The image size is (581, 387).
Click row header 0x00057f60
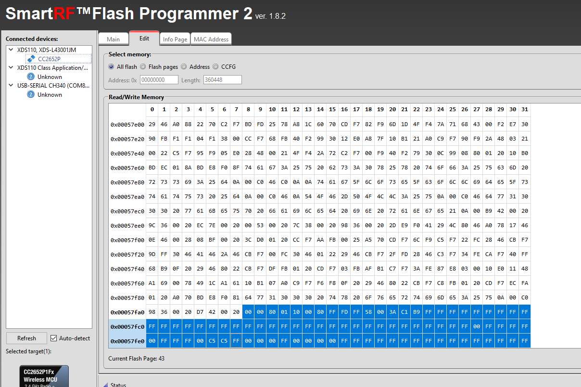(127, 283)
